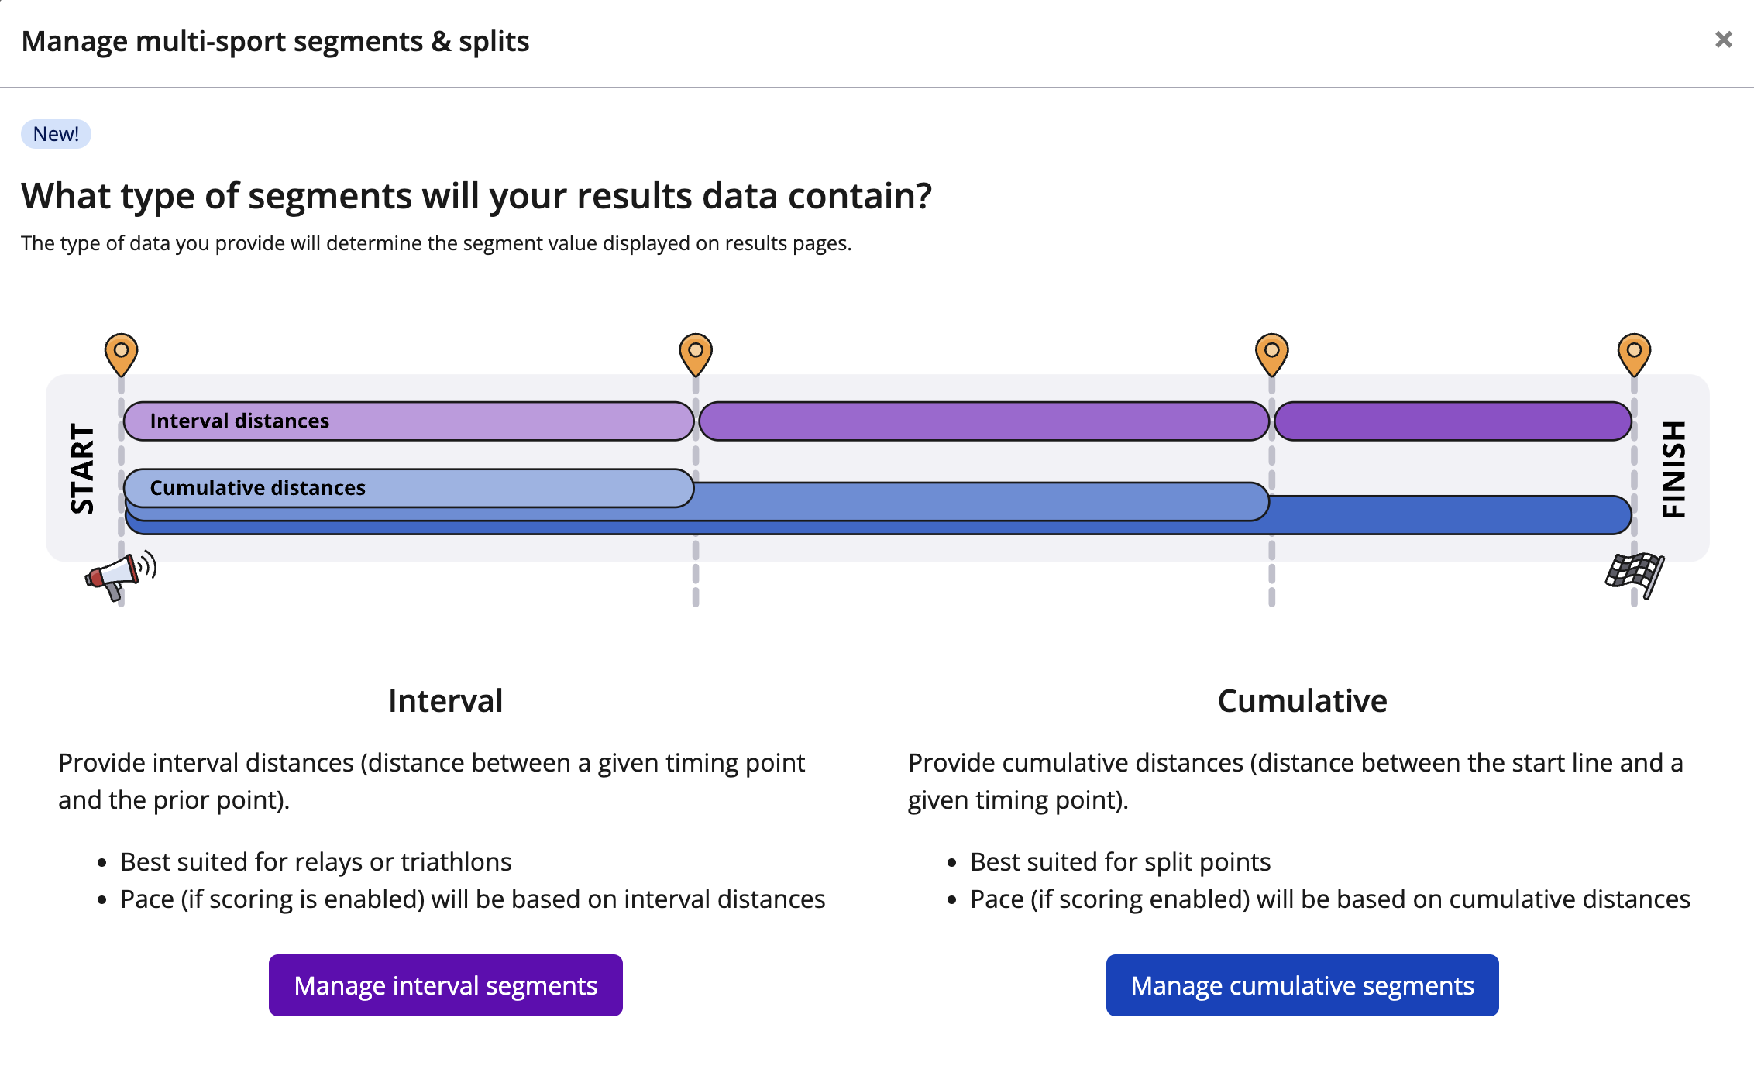Click the third orange timing point pin
1754x1069 pixels.
(x=1271, y=353)
